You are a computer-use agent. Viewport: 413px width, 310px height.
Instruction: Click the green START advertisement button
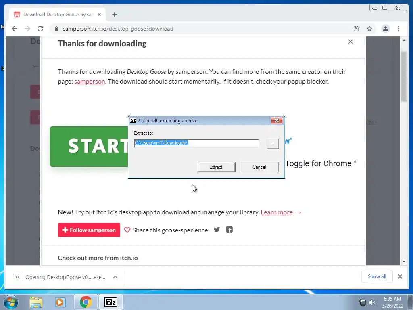point(89,146)
